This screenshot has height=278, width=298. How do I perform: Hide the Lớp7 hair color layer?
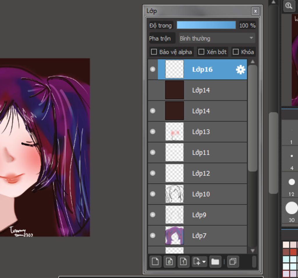(x=152, y=235)
